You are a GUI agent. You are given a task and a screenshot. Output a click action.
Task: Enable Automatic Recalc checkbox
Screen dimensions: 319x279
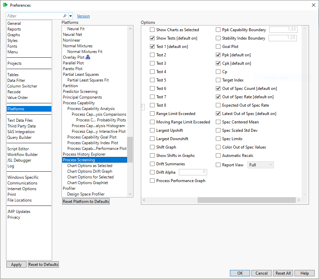pos(218,156)
